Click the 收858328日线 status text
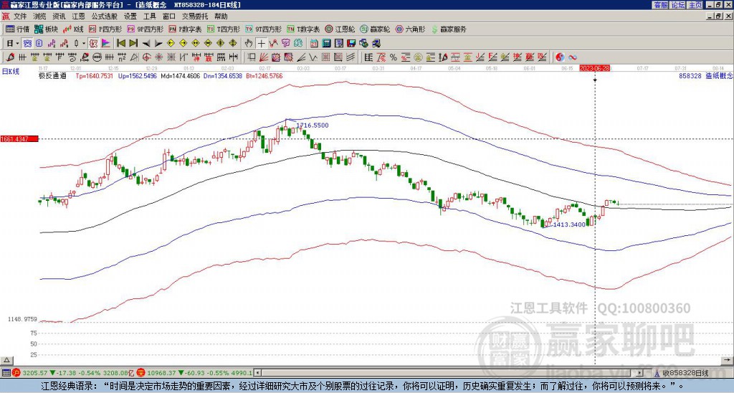Image resolution: width=734 pixels, height=393 pixels. pos(685,373)
